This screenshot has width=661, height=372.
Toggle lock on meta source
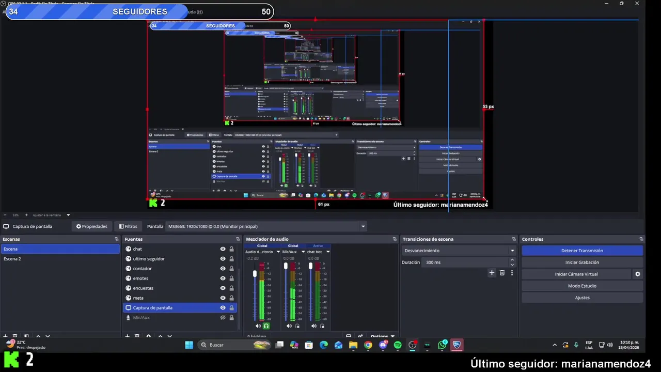coord(231,298)
